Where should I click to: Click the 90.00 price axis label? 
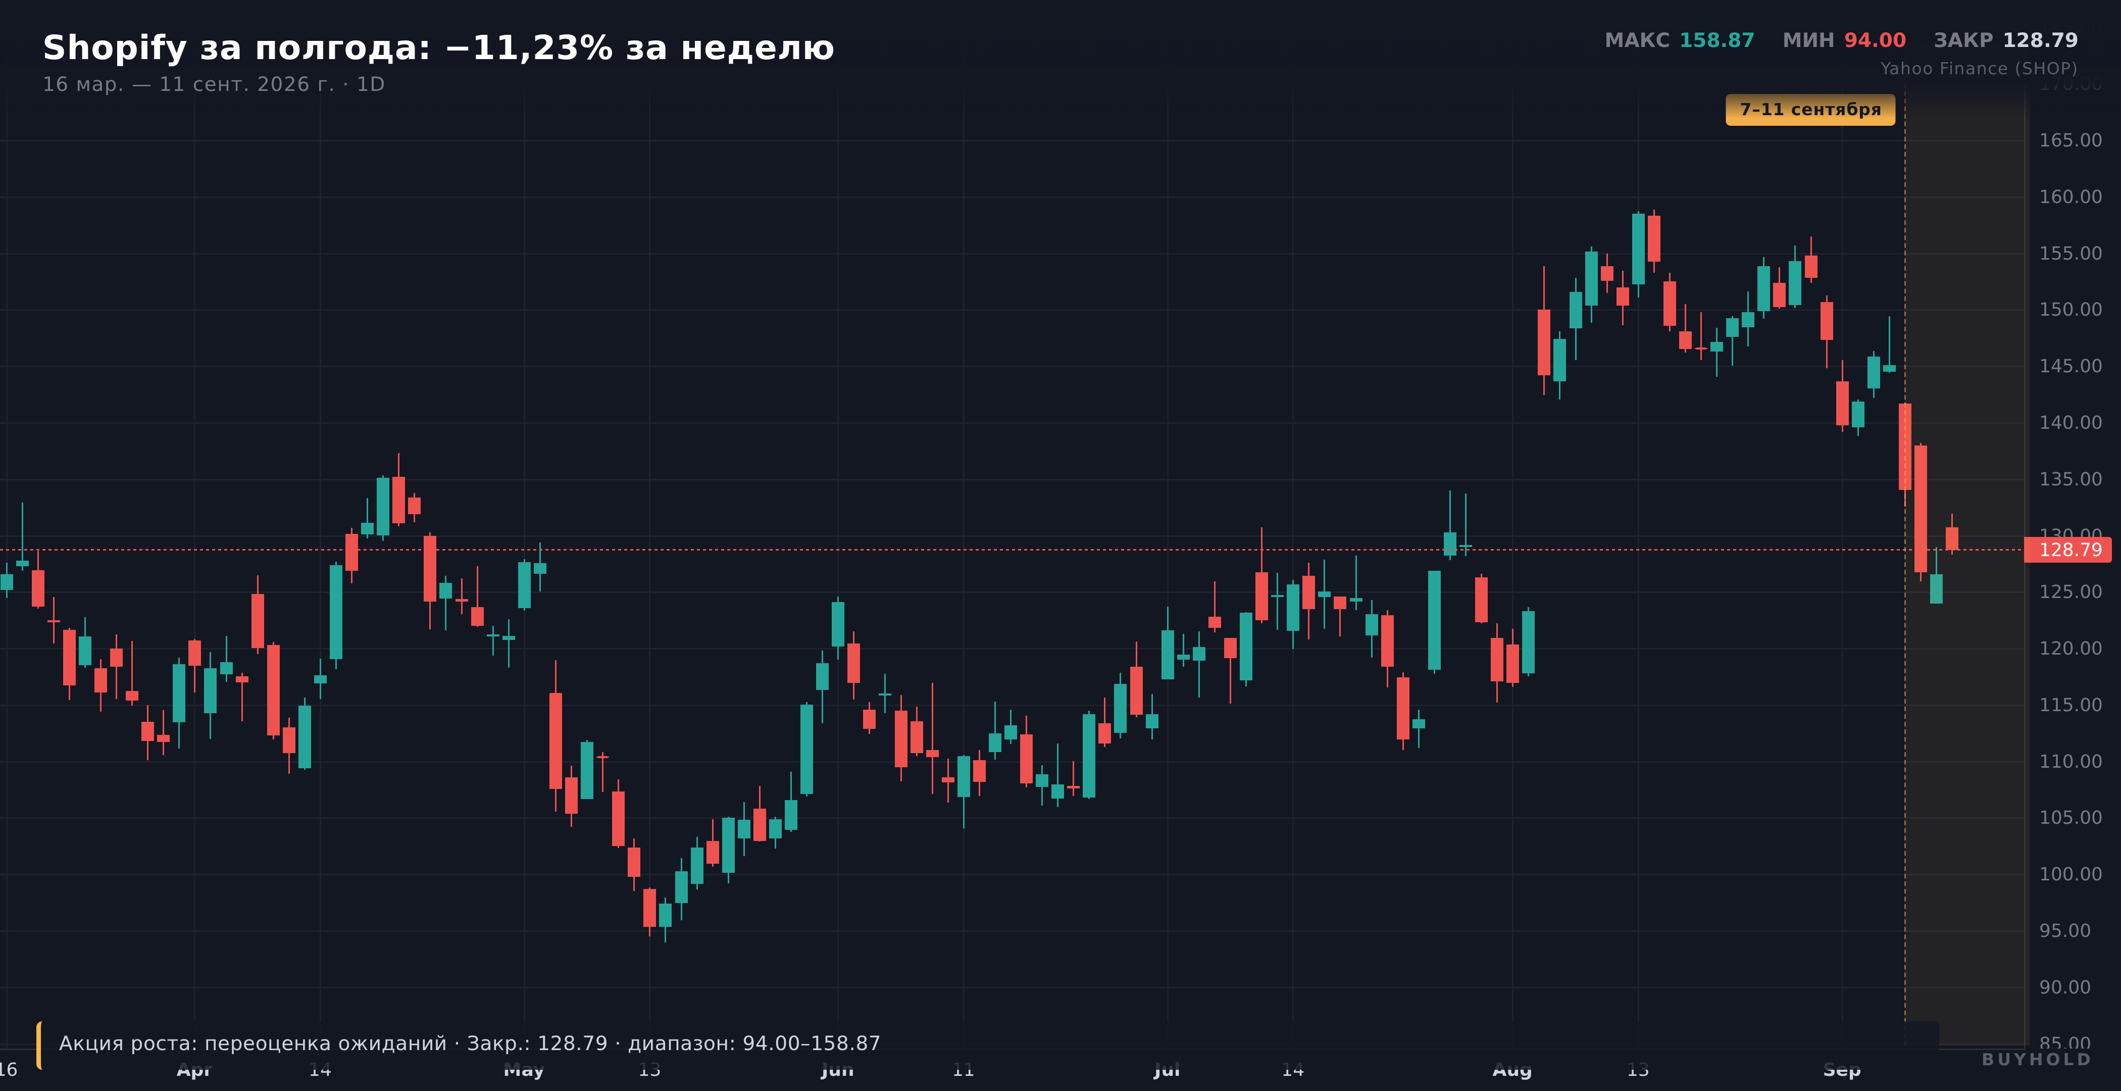pyautogui.click(x=2064, y=987)
